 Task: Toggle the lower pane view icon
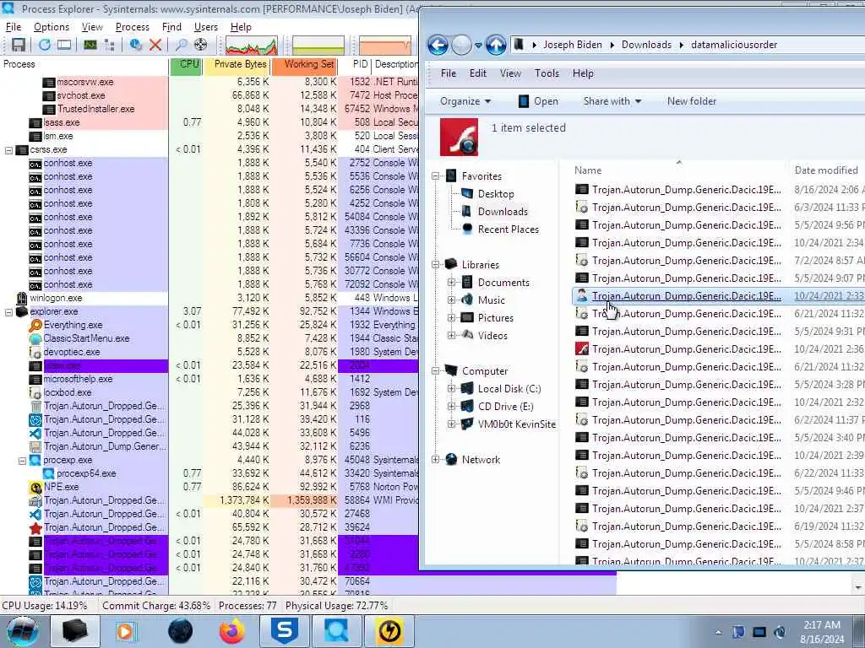click(64, 46)
